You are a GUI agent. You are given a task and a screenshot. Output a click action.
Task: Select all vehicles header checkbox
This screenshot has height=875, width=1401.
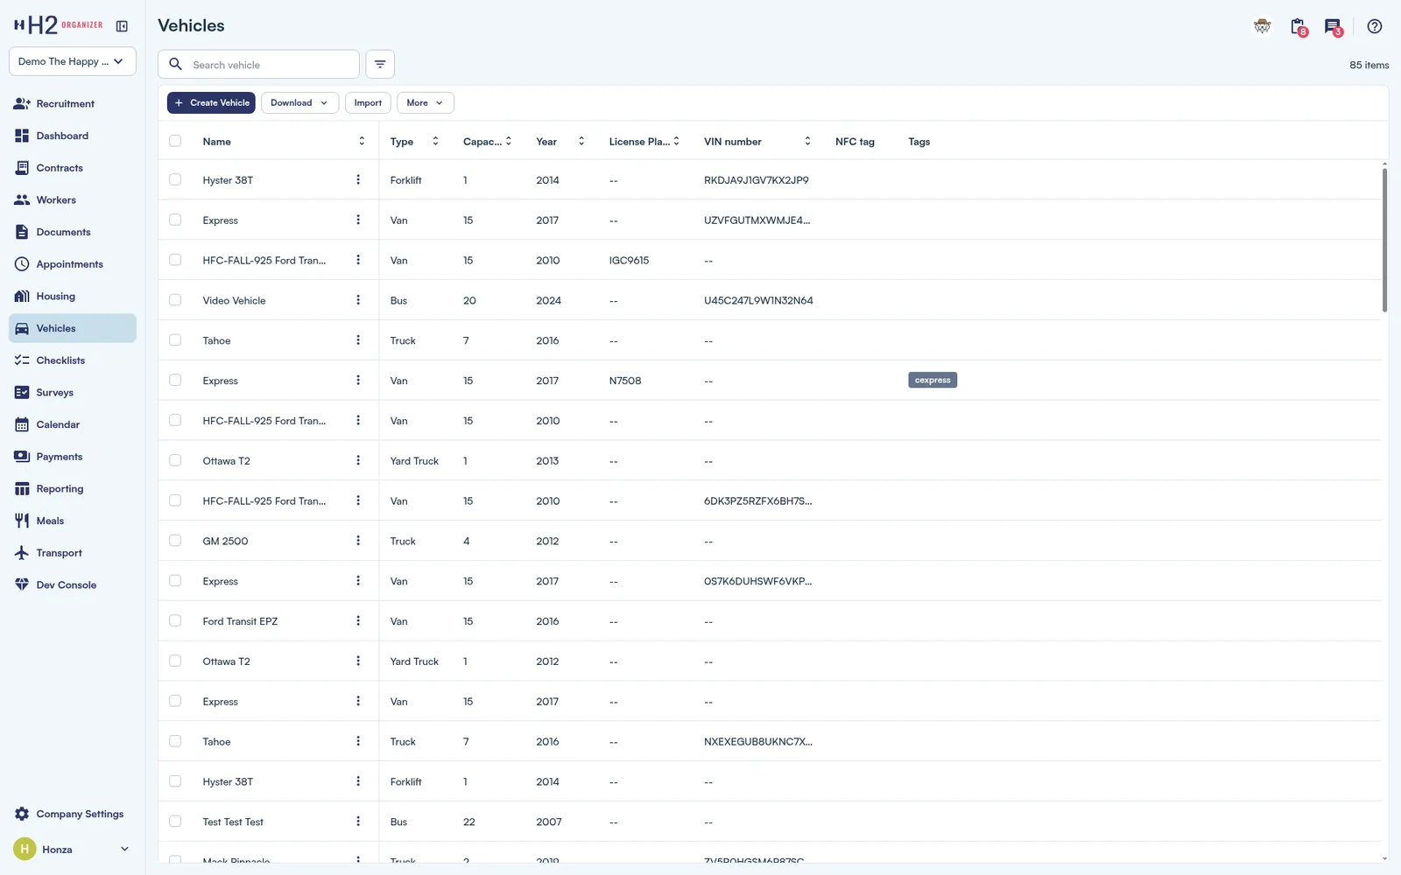[x=175, y=141]
